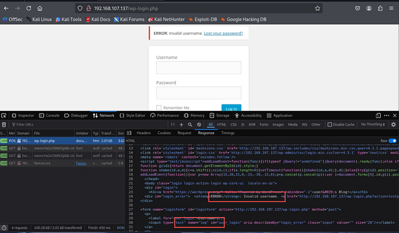Image resolution: width=399 pixels, height=233 pixels.
Task: Switch to the Console tab
Action: click(49, 115)
